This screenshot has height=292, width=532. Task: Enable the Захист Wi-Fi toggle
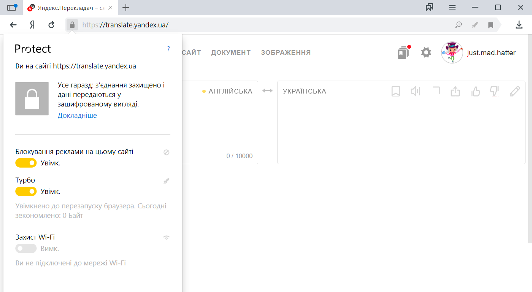point(26,249)
